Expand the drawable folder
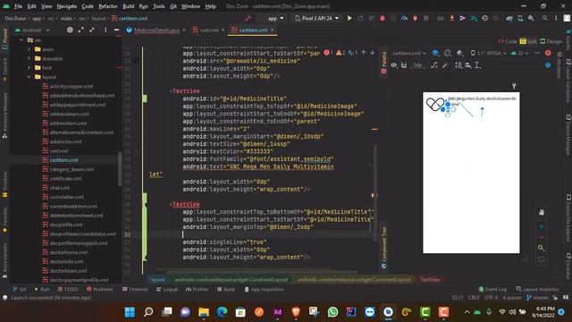Screen dimensions: 572x322 (29, 58)
